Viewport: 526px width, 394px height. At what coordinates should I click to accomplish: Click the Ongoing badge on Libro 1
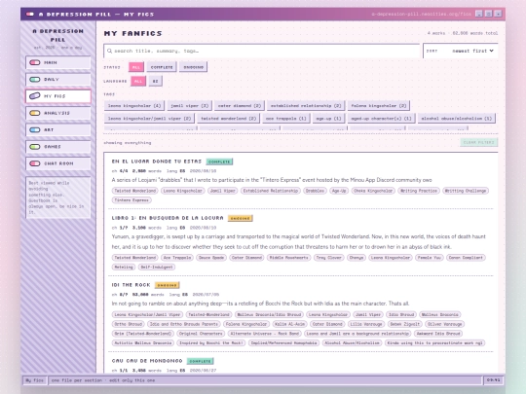pos(241,219)
